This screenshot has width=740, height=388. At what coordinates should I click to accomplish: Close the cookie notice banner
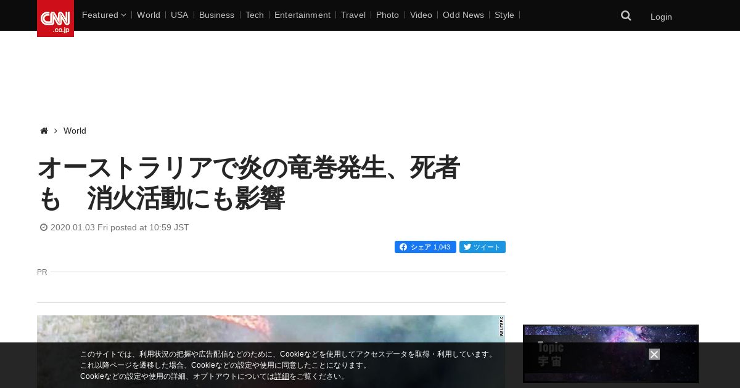[x=654, y=354]
